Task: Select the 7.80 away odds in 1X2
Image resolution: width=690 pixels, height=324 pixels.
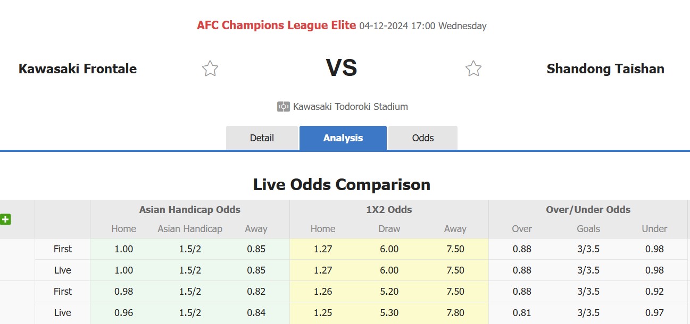Action: (x=455, y=313)
